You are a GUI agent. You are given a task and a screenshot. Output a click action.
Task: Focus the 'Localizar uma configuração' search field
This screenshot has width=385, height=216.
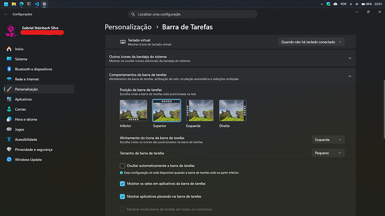pyautogui.click(x=192, y=15)
